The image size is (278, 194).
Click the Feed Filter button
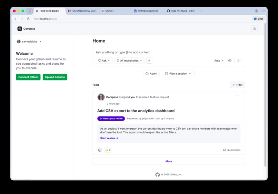click(237, 85)
